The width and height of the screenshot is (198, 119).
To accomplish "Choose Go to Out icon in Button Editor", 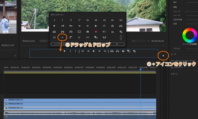I will click(96, 20).
